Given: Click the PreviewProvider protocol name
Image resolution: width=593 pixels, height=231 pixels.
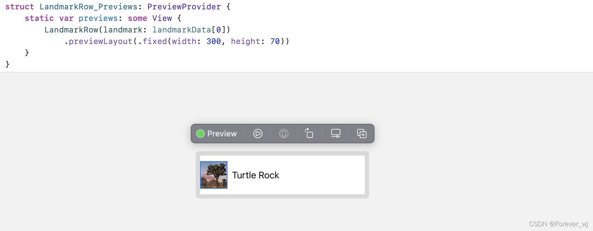Looking at the screenshot, I should [184, 7].
